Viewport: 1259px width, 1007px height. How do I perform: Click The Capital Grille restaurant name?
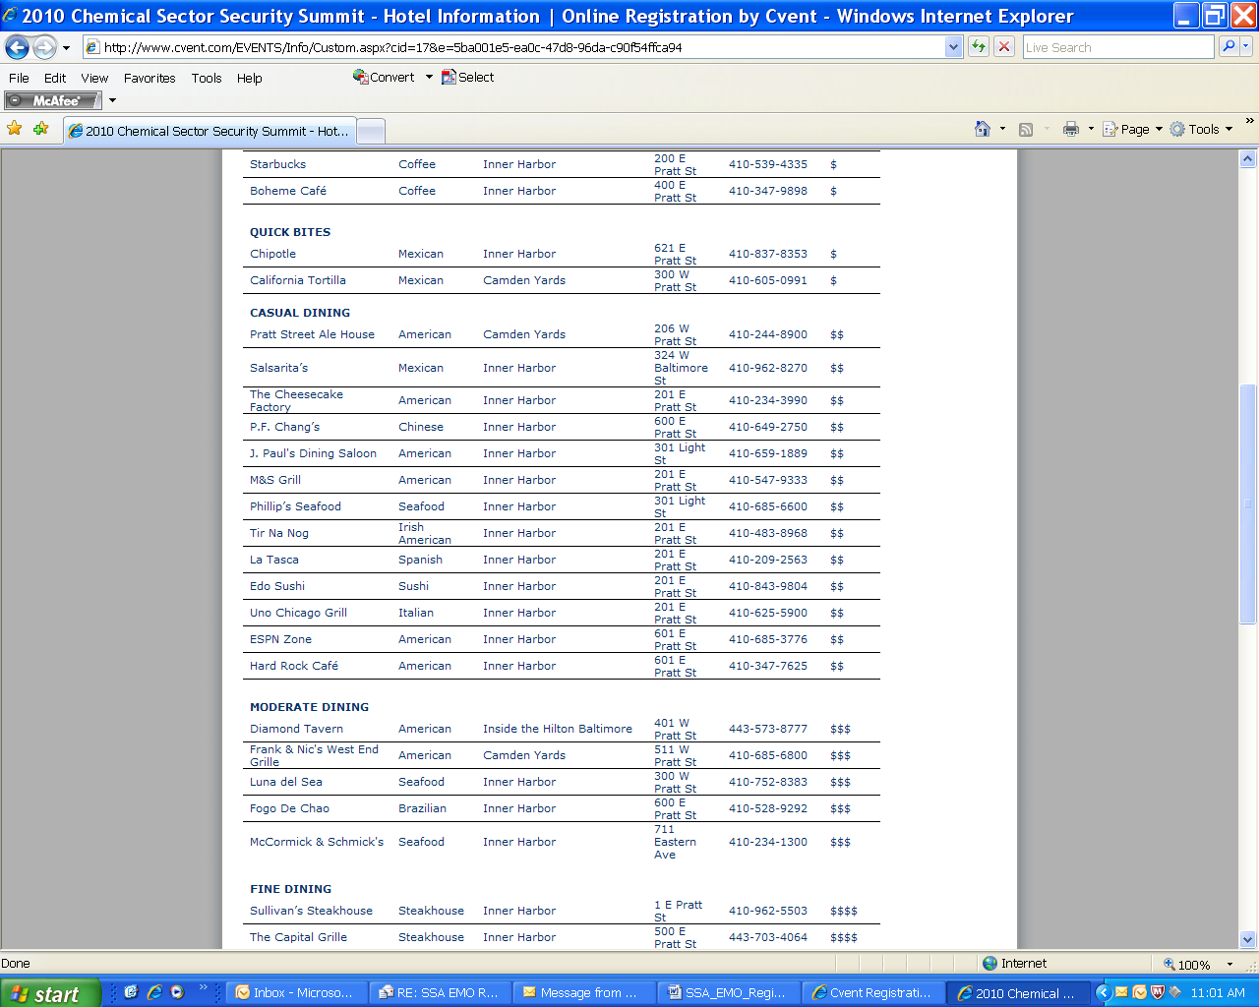[298, 937]
